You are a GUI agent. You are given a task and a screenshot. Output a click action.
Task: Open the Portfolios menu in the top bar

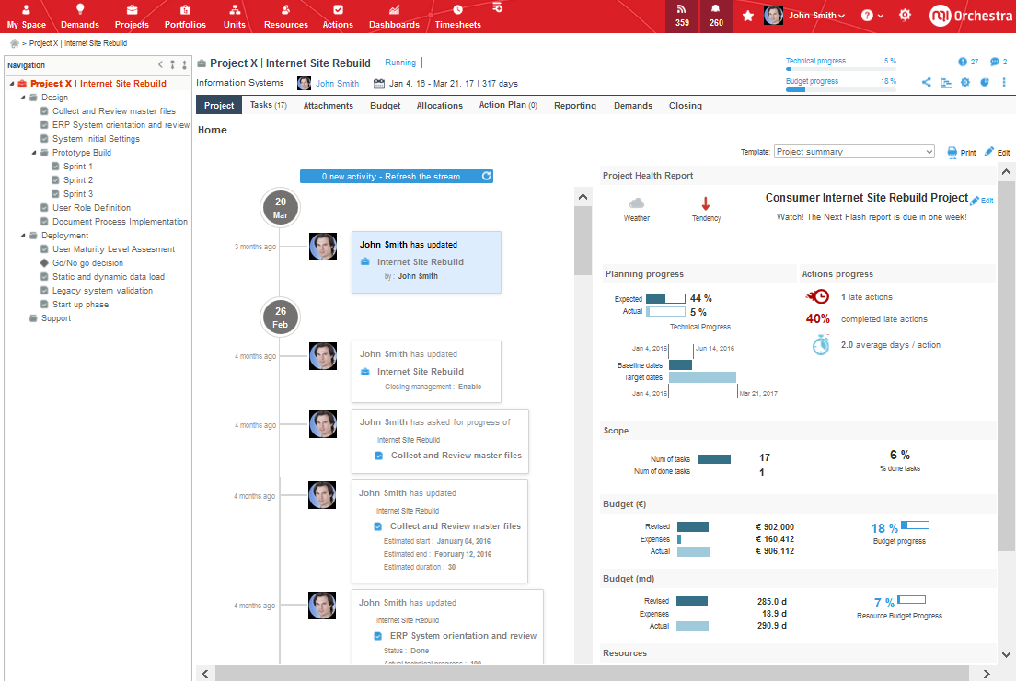pos(185,17)
